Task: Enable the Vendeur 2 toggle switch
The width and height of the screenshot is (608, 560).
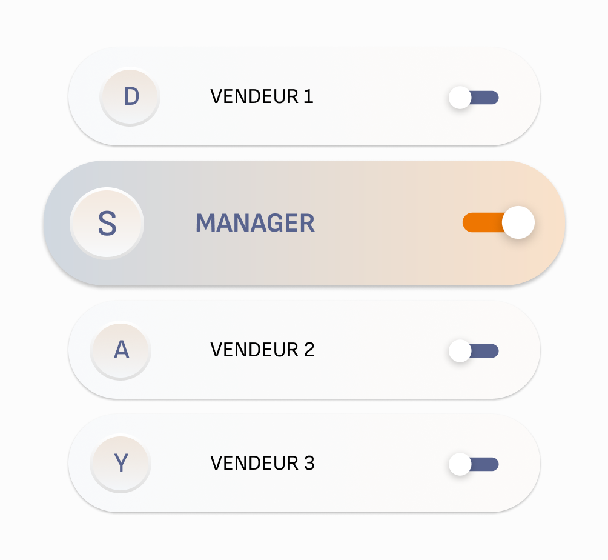Action: pyautogui.click(x=475, y=350)
